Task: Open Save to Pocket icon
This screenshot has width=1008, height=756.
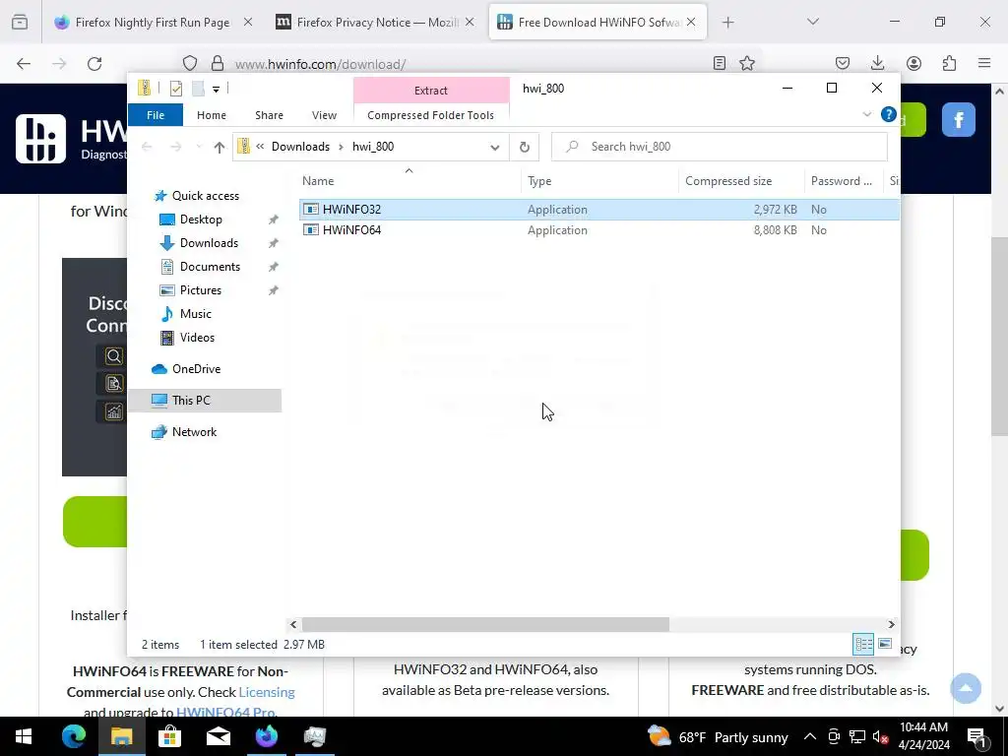Action: pos(843,63)
